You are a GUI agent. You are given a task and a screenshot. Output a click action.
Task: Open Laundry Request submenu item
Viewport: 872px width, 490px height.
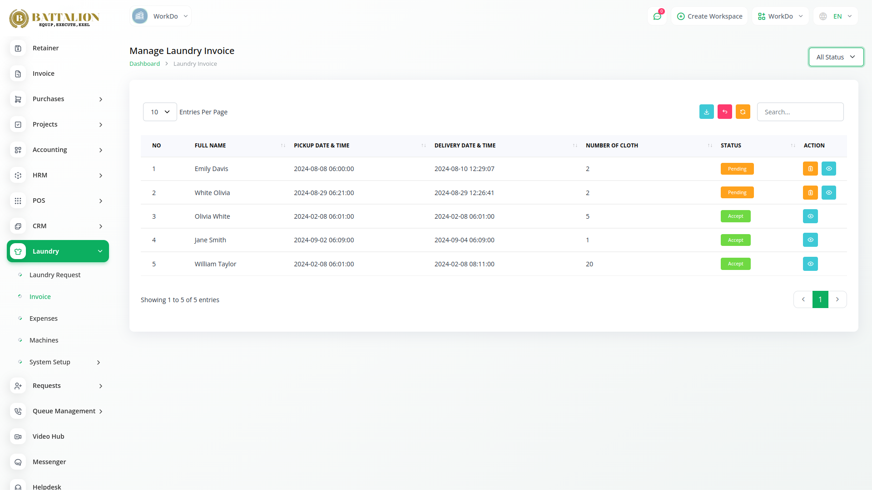[55, 275]
